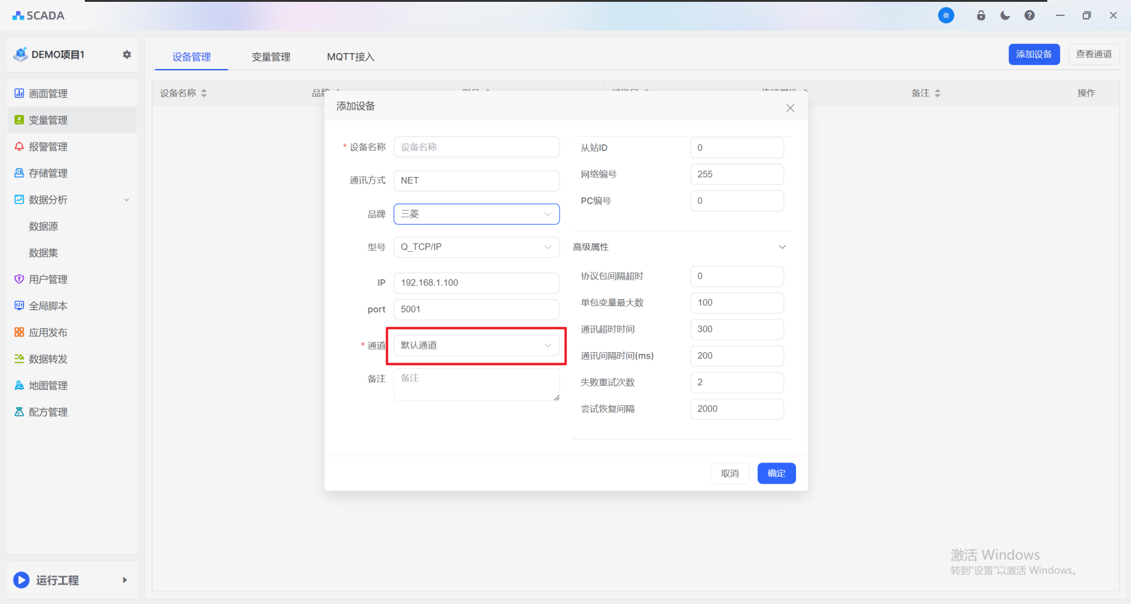Image resolution: width=1131 pixels, height=604 pixels.
Task: Switch to the MQTT接入 tab
Action: 350,57
